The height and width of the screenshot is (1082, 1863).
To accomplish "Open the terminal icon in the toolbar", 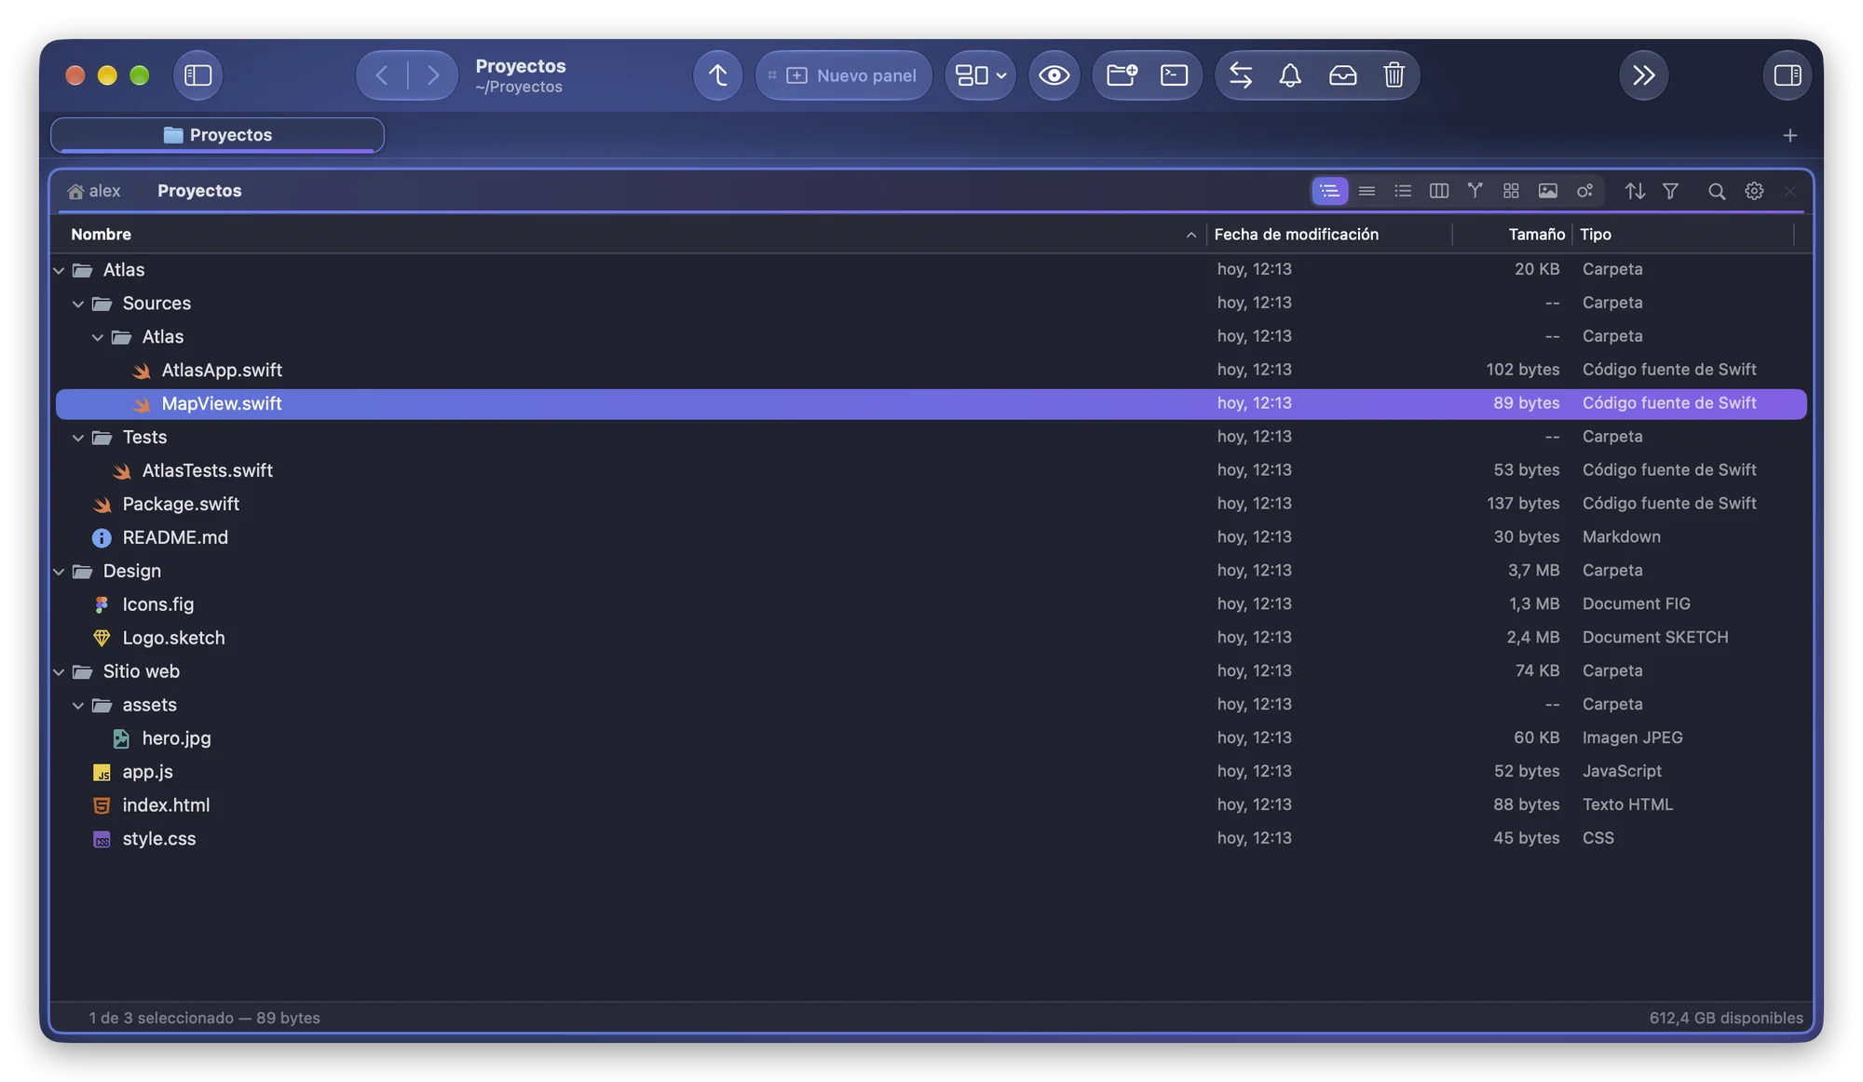I will pos(1174,75).
